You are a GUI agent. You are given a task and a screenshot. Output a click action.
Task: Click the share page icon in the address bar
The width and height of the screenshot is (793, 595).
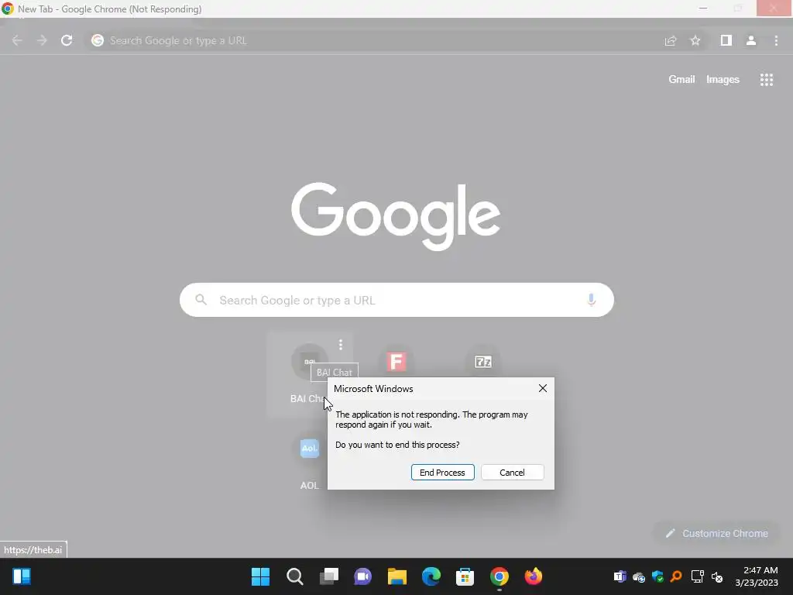(x=671, y=40)
